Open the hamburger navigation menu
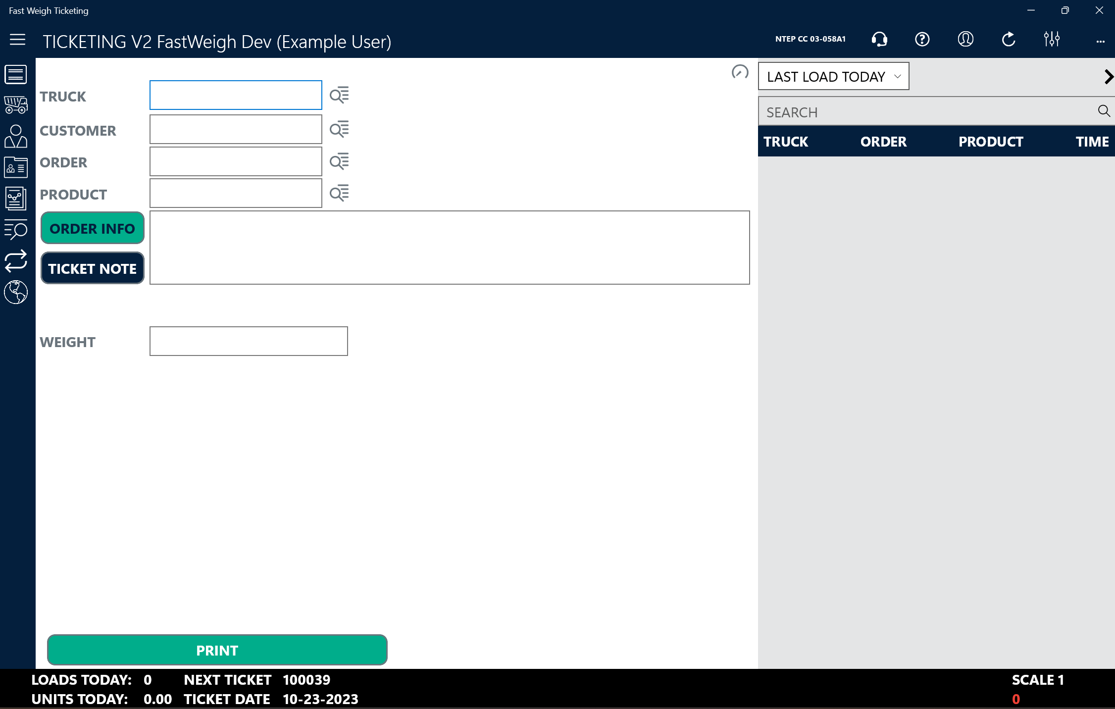 pyautogui.click(x=17, y=40)
